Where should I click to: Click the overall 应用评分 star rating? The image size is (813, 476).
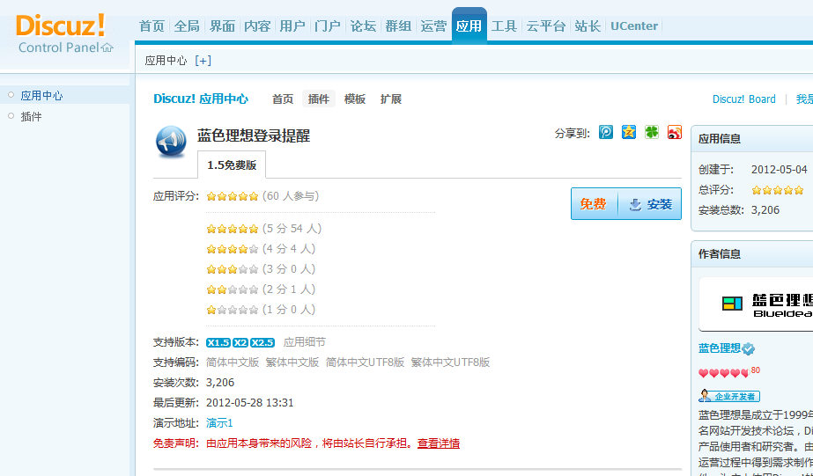[233, 196]
